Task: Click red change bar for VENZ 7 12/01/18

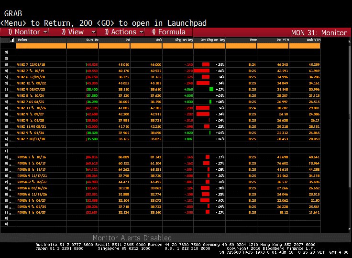Action: [x=206, y=64]
